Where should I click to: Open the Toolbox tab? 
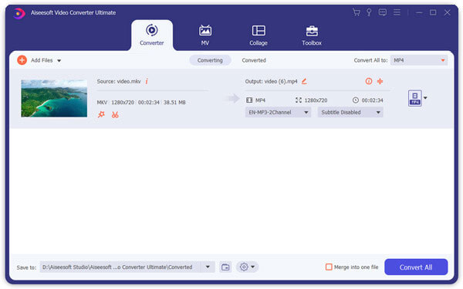click(312, 36)
